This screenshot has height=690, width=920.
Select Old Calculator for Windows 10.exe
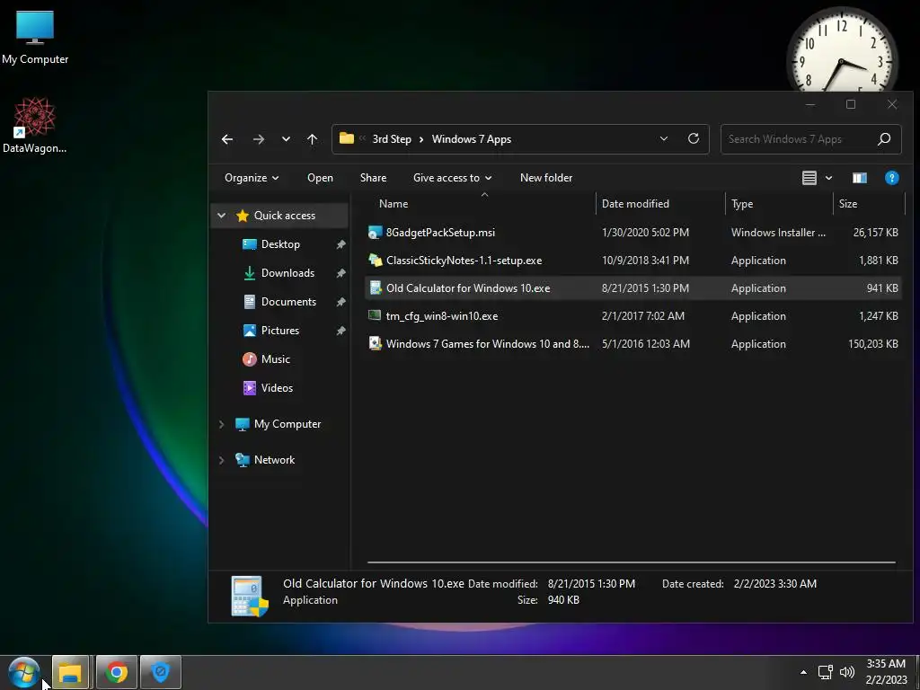467,288
